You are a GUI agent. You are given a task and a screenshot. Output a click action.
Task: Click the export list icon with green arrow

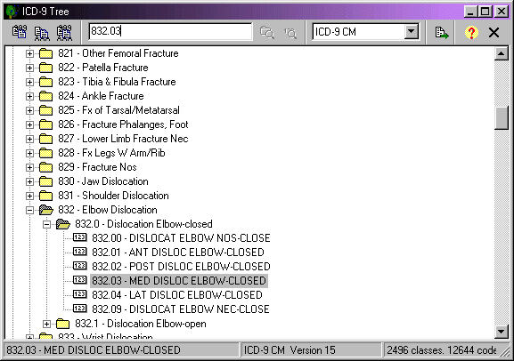pos(442,32)
